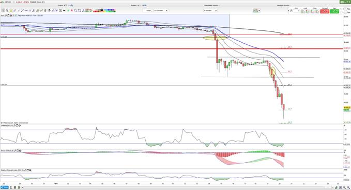Click the first icon right of the blue bottom button
This screenshot has height=190, width=351.
coord(11,187)
